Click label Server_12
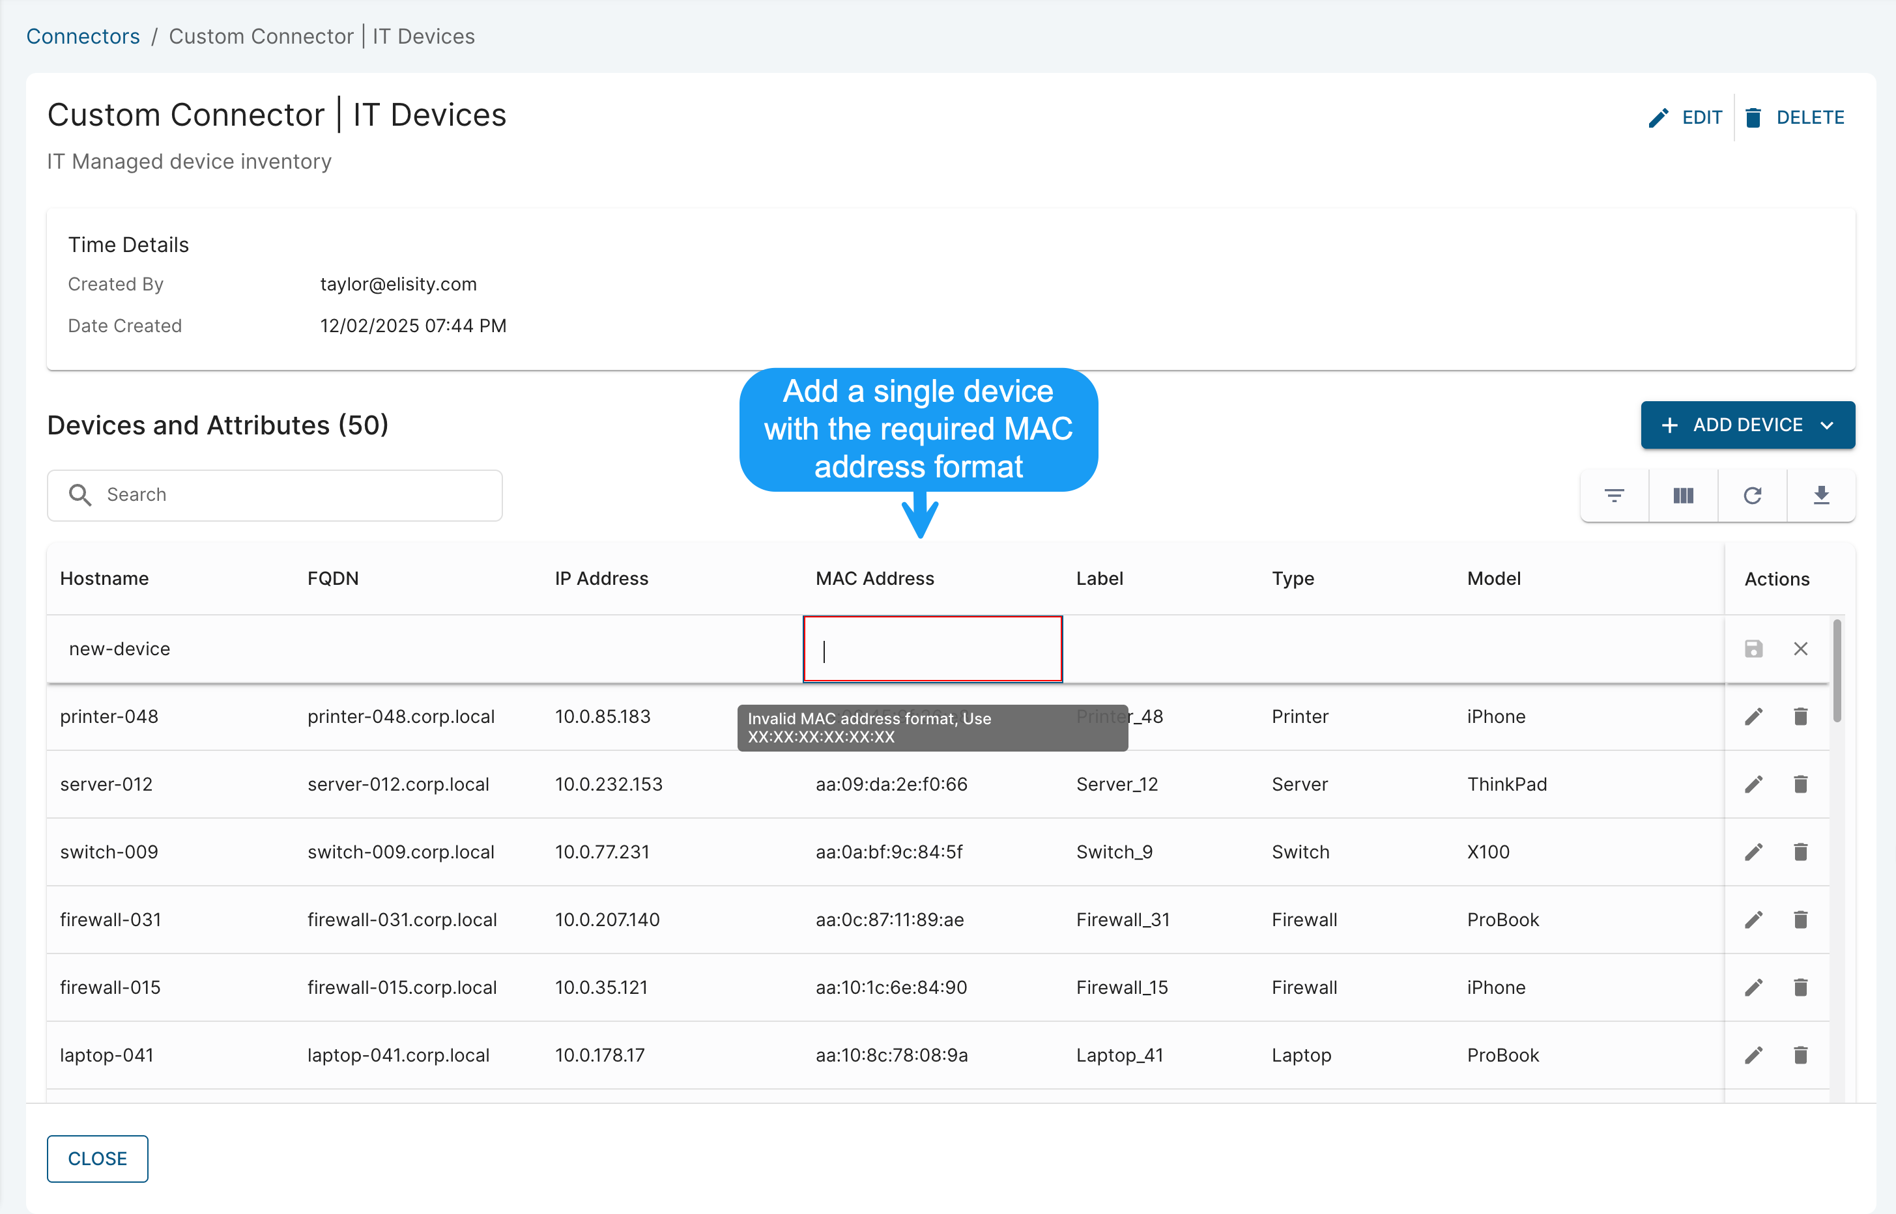This screenshot has height=1214, width=1896. point(1117,784)
